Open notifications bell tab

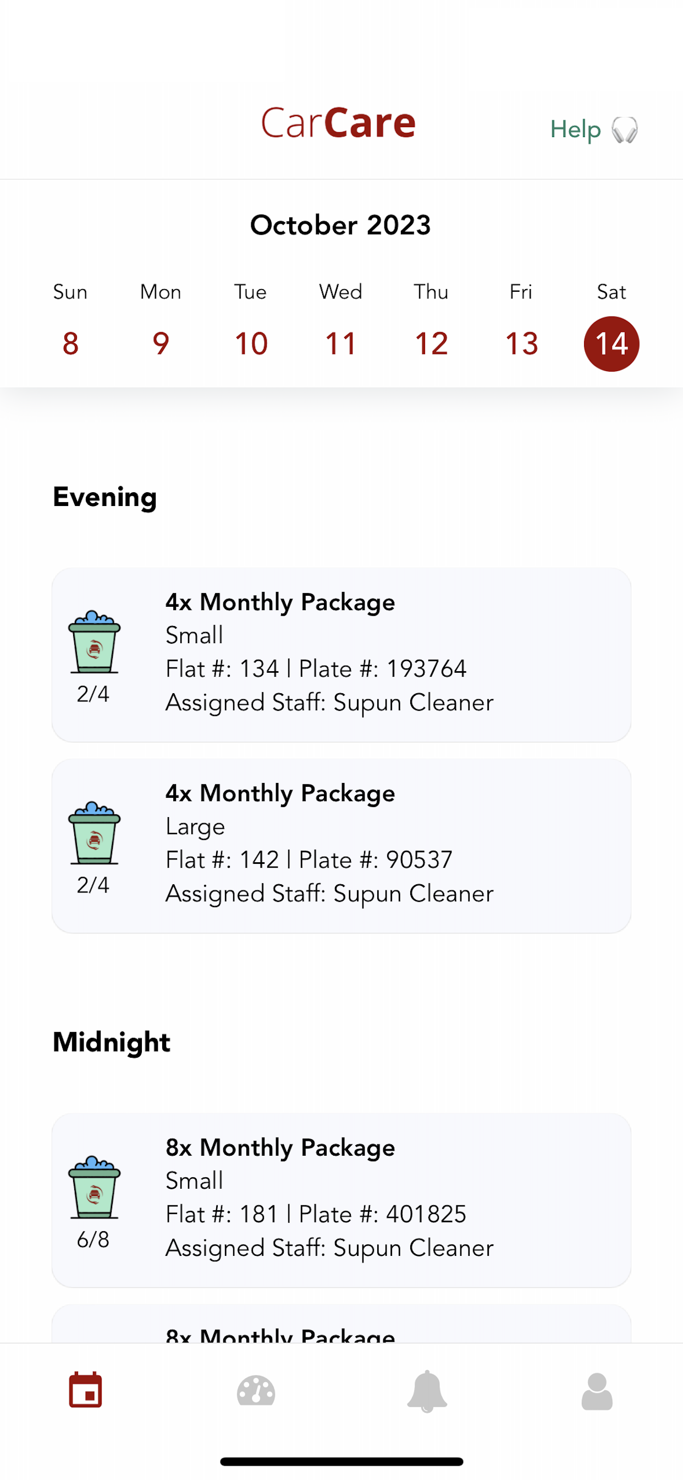pyautogui.click(x=427, y=1391)
